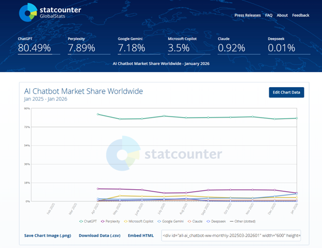This screenshot has height=248, width=322.
Task: Click the 54% y-axis label
Action: click(x=27, y=145)
